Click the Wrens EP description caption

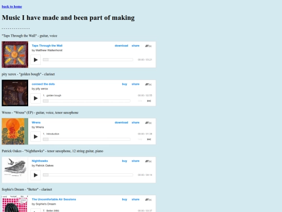40,113
